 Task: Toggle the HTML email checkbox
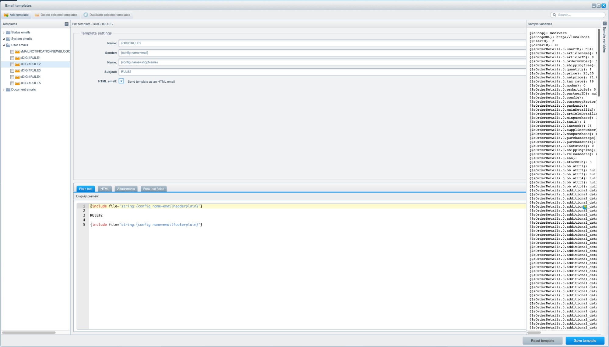121,81
